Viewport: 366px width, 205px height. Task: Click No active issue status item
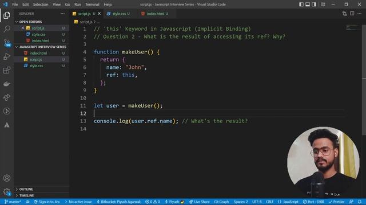tap(78, 202)
